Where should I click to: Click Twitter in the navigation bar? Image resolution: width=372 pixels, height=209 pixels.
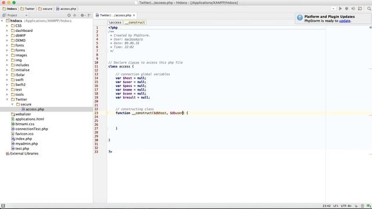27,9
